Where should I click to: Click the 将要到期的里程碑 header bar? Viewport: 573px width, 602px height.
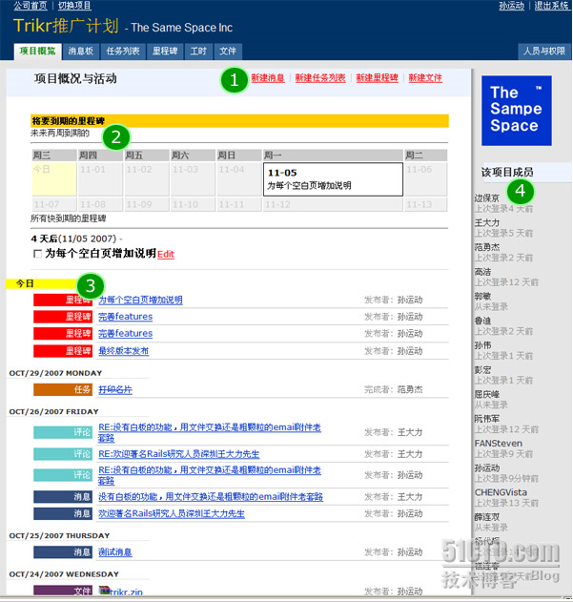coord(239,121)
